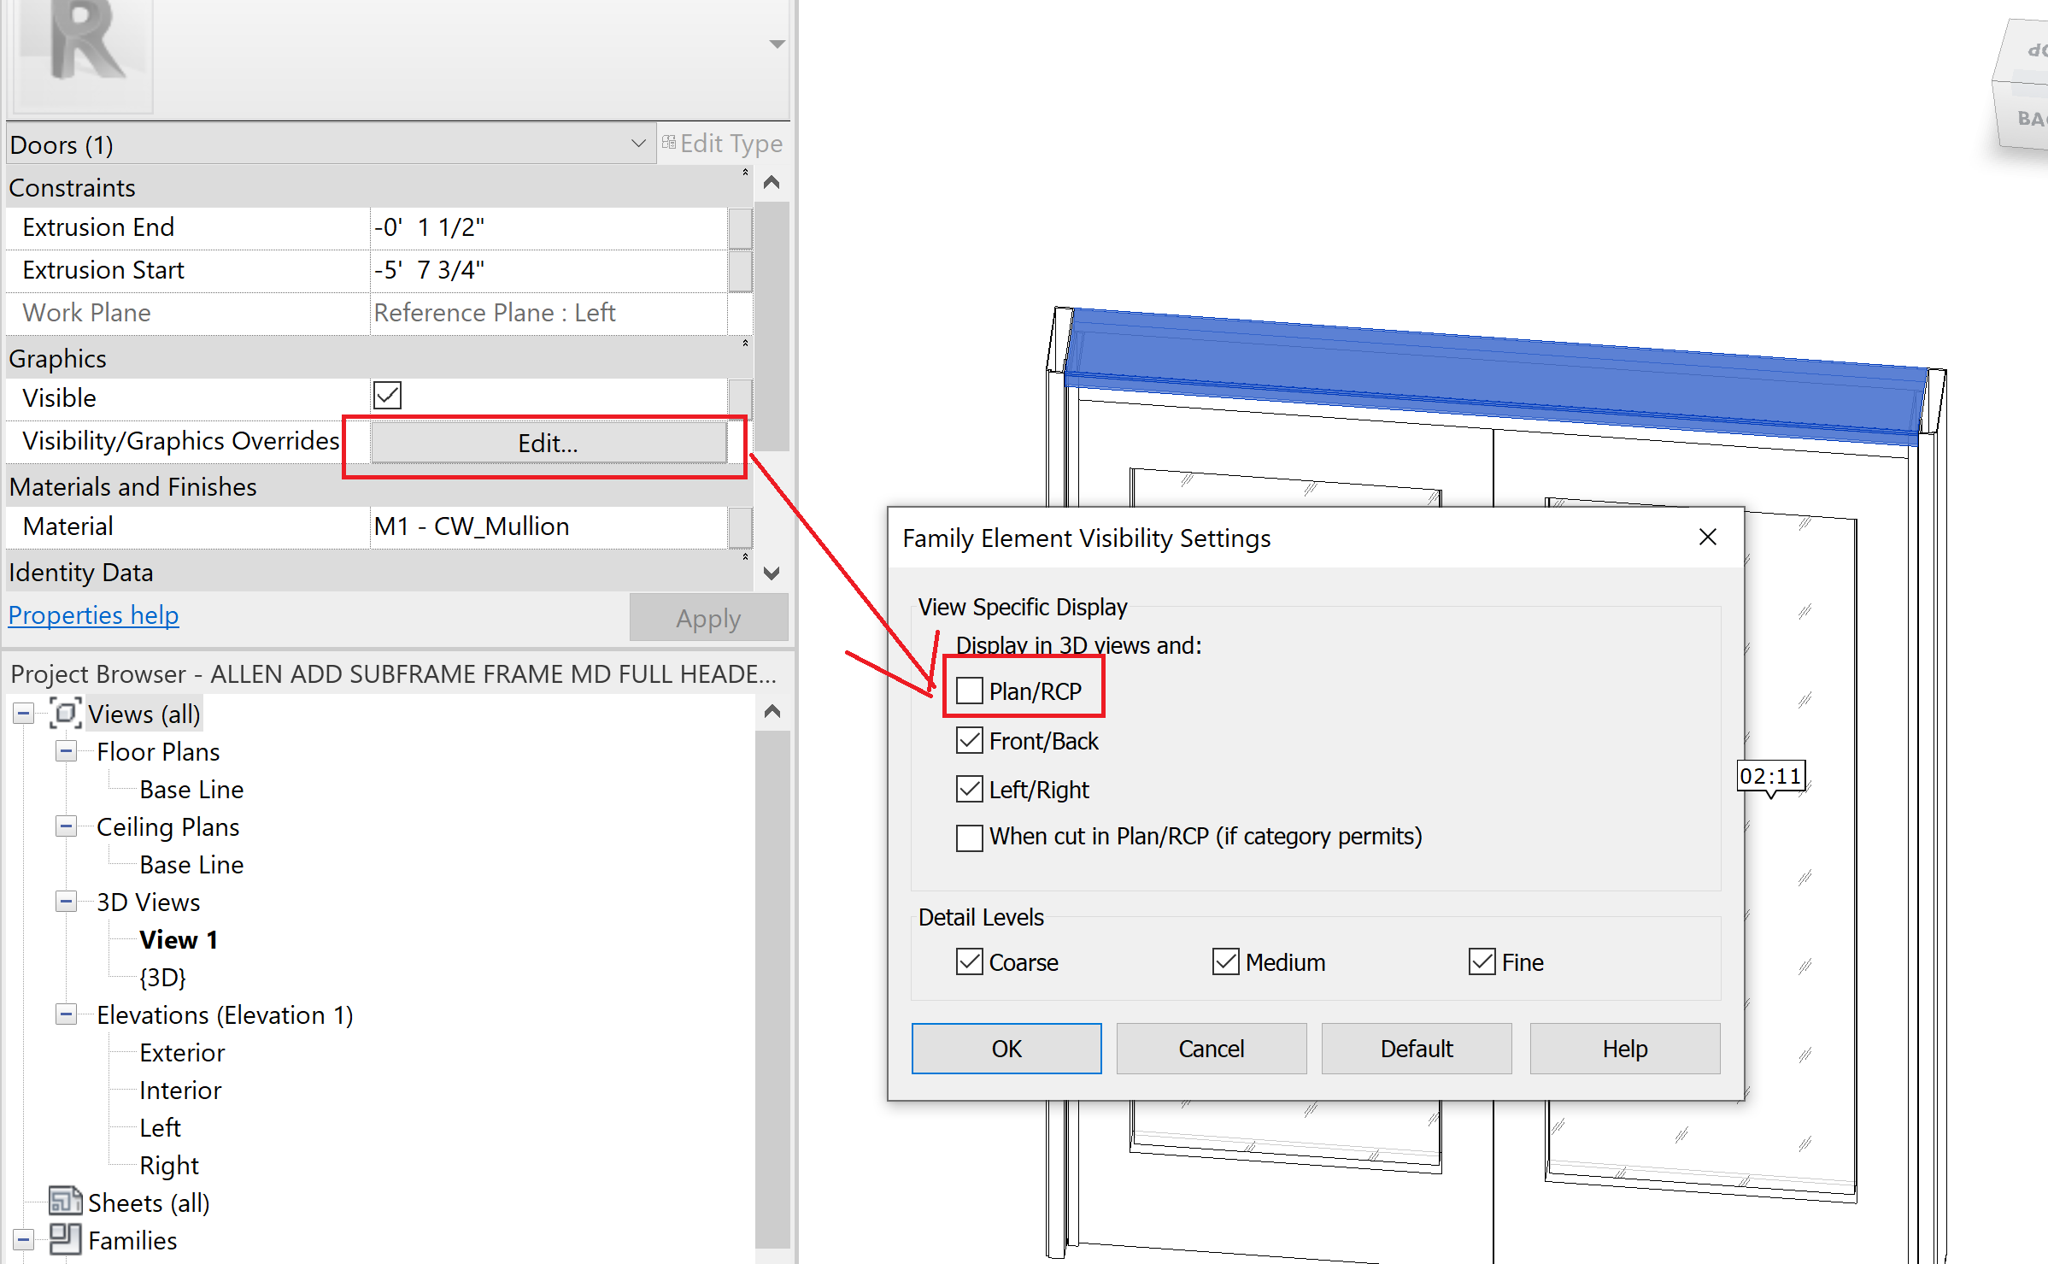
Task: Click the properties scrollbar down arrow
Action: (x=772, y=573)
